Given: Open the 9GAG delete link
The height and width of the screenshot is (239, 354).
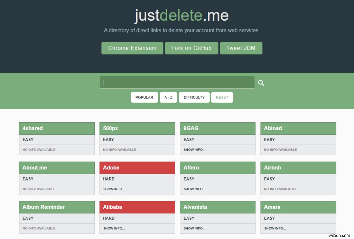Looking at the screenshot, I should (x=218, y=128).
